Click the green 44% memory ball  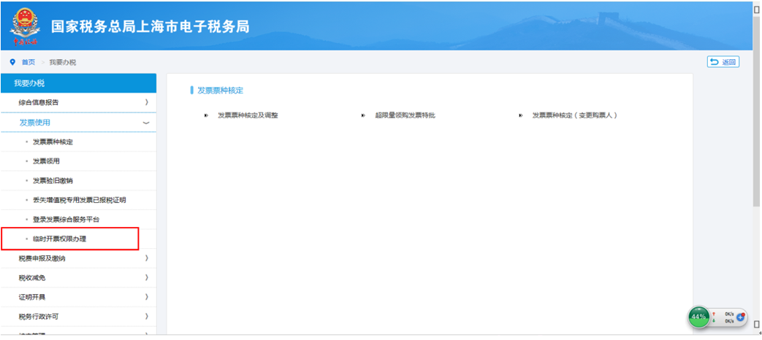[x=698, y=317]
